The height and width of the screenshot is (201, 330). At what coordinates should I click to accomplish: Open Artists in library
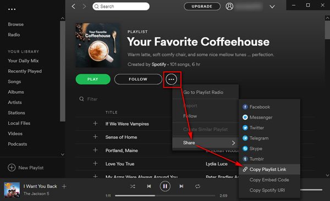(x=15, y=102)
